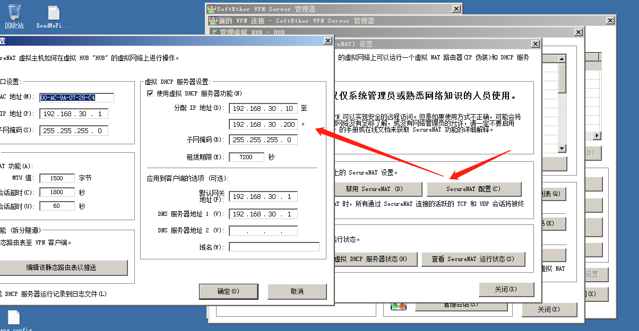
Task: Click the empty DNS server address 2 field
Action: [x=263, y=231]
